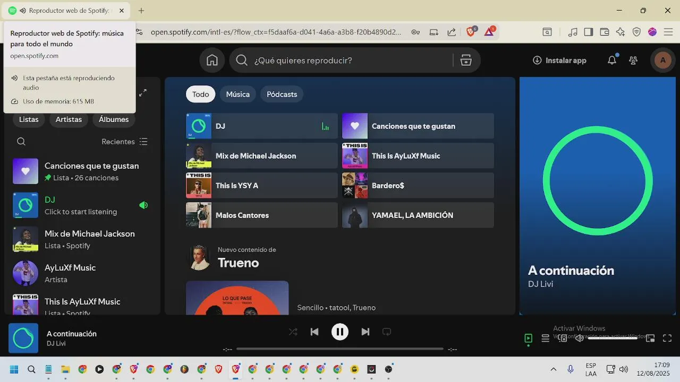Select the Pódcasts filter chip
The width and height of the screenshot is (680, 382).
pos(282,94)
